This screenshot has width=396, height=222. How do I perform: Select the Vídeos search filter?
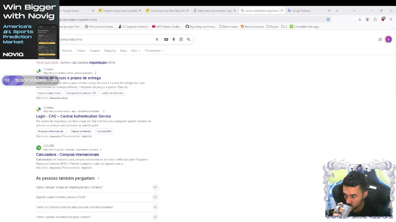(81, 51)
